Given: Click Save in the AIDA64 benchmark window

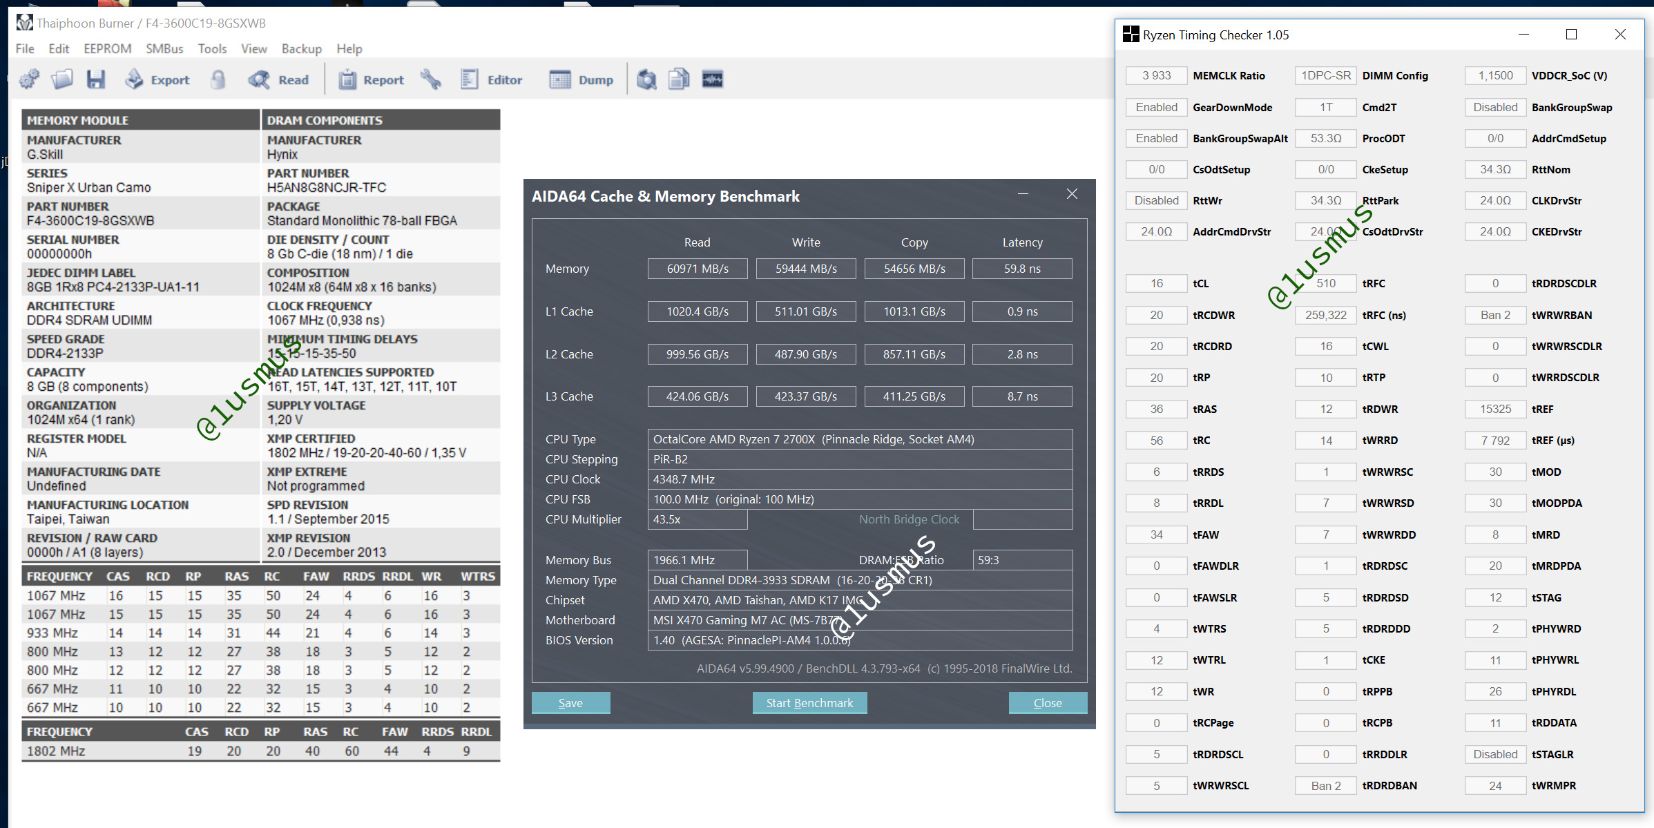Looking at the screenshot, I should [570, 702].
